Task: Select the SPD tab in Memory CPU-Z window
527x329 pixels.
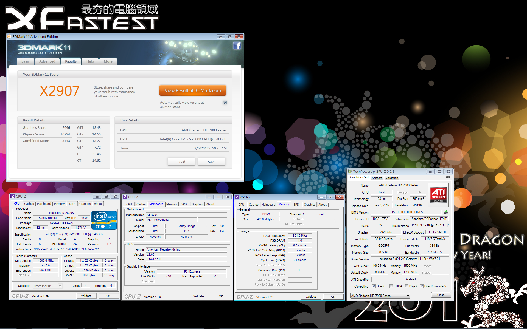Action: (x=296, y=205)
